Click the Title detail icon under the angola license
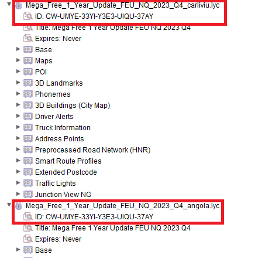The width and height of the screenshot is (255, 258). [x=28, y=228]
